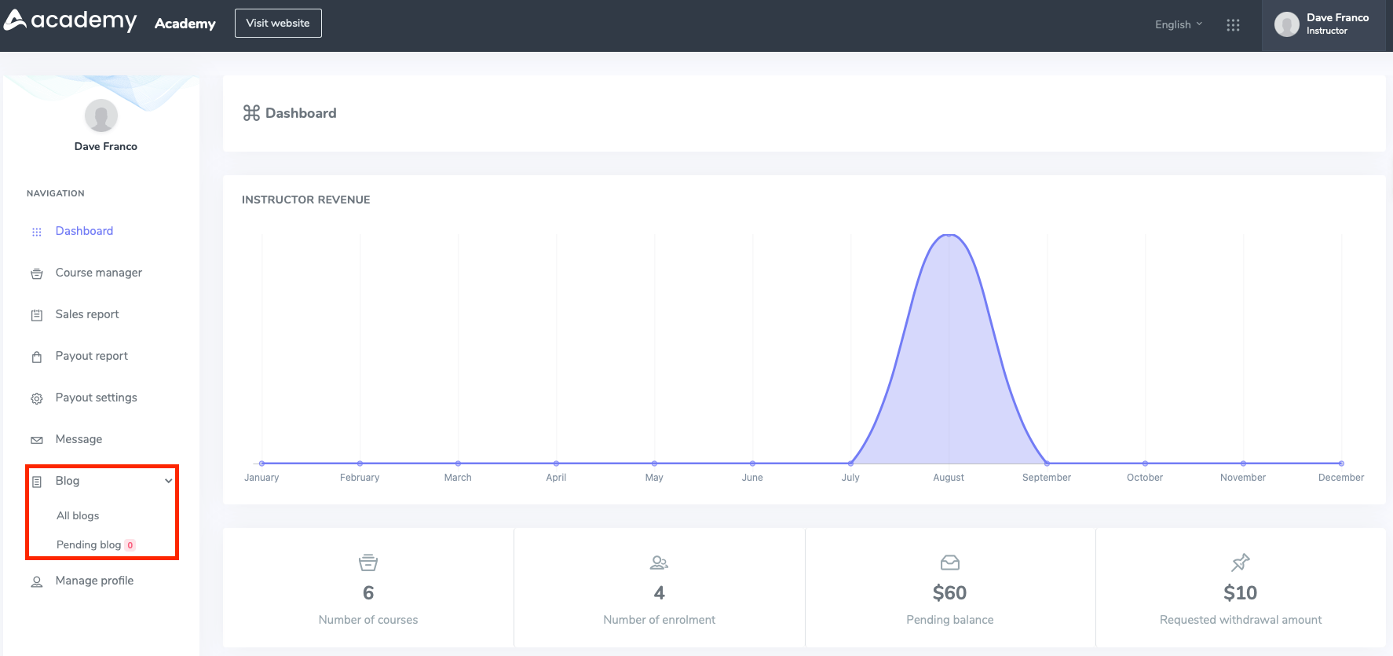The width and height of the screenshot is (1393, 656).
Task: Collapse the Blog menu chevron
Action: 168,481
